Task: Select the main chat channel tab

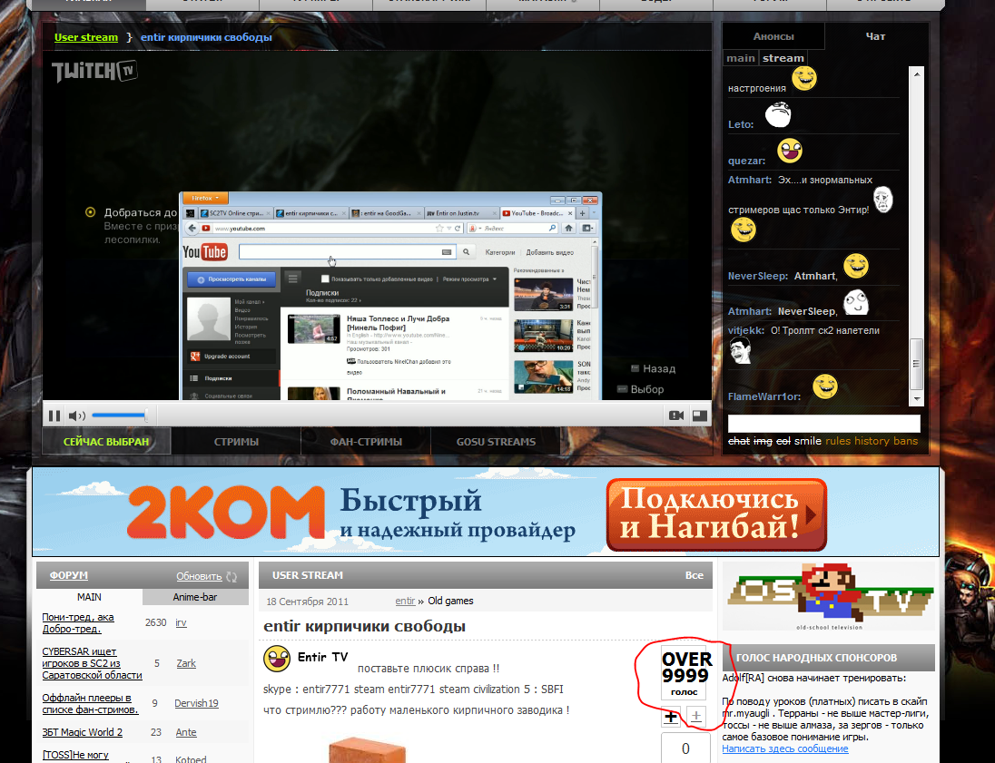Action: [741, 58]
